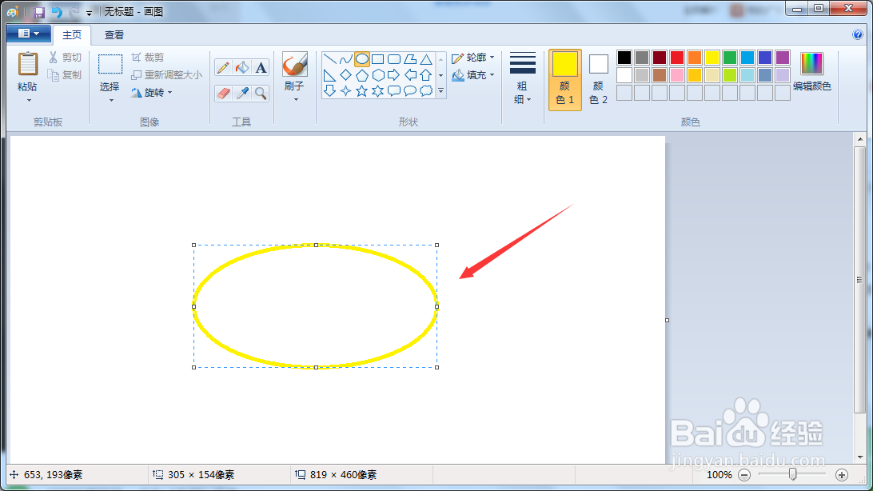873x491 pixels.
Task: Select the Eraser tool
Action: (x=223, y=93)
